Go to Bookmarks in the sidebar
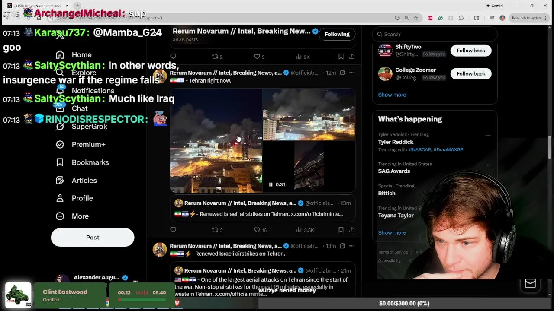The width and height of the screenshot is (554, 311). tap(82, 162)
